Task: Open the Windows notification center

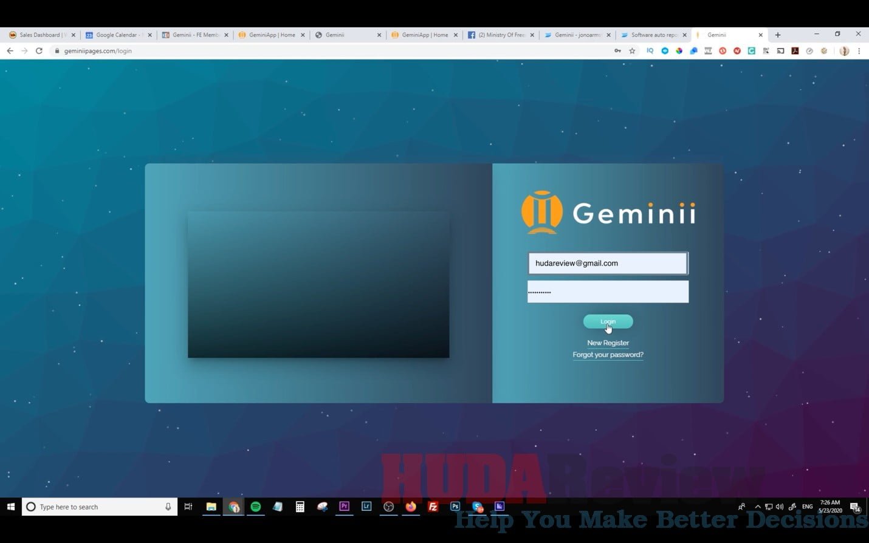Action: click(855, 507)
